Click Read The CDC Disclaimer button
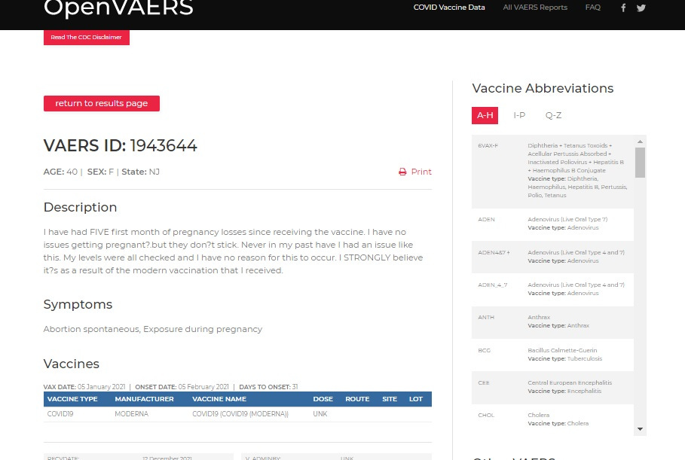Viewport: 685px width, 460px height. tap(87, 37)
